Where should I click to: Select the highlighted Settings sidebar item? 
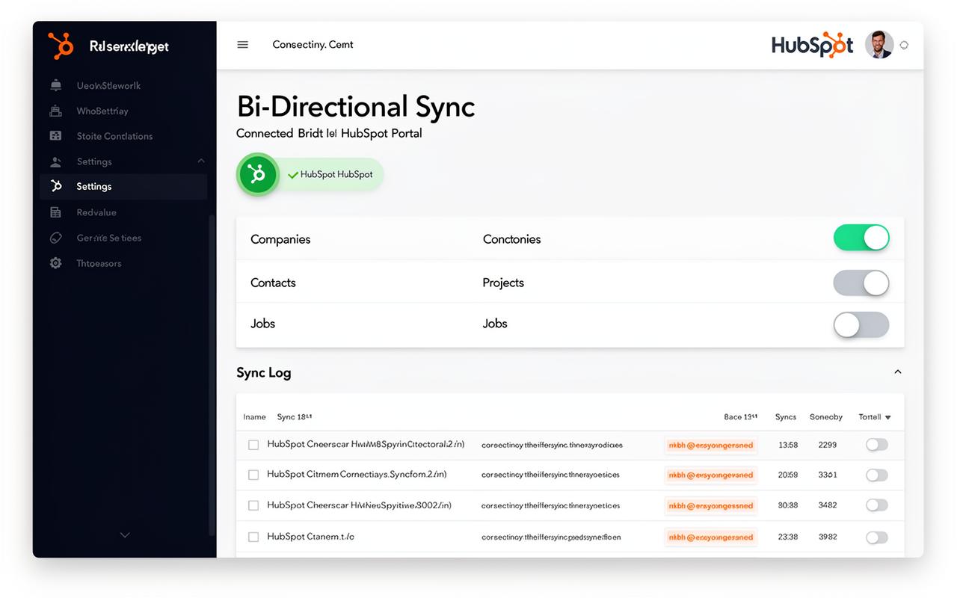coord(123,186)
